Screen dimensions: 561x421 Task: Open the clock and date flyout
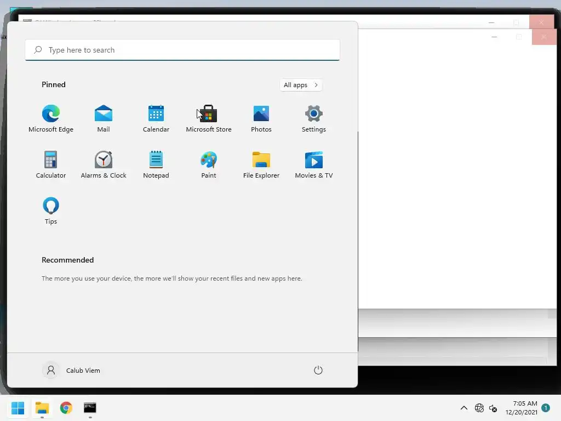(x=522, y=408)
